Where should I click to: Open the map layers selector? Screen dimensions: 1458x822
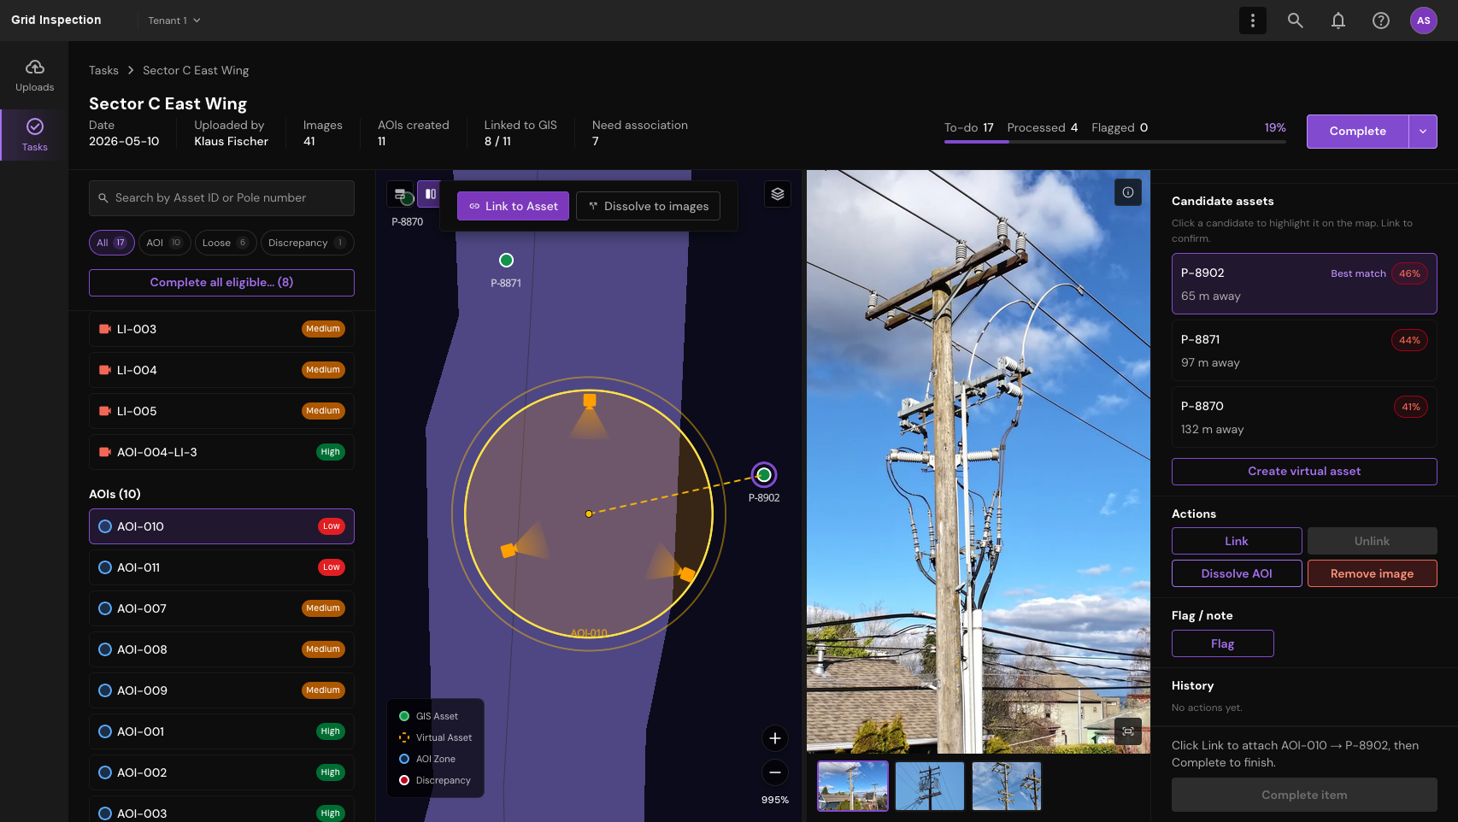pos(778,194)
